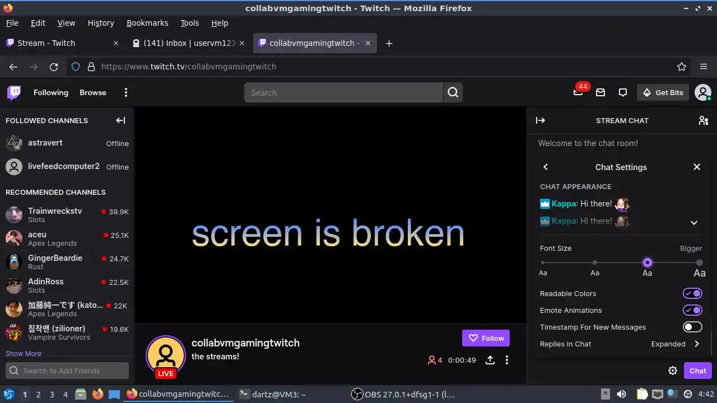Open the Browse link
This screenshot has height=403, width=717.
point(93,92)
